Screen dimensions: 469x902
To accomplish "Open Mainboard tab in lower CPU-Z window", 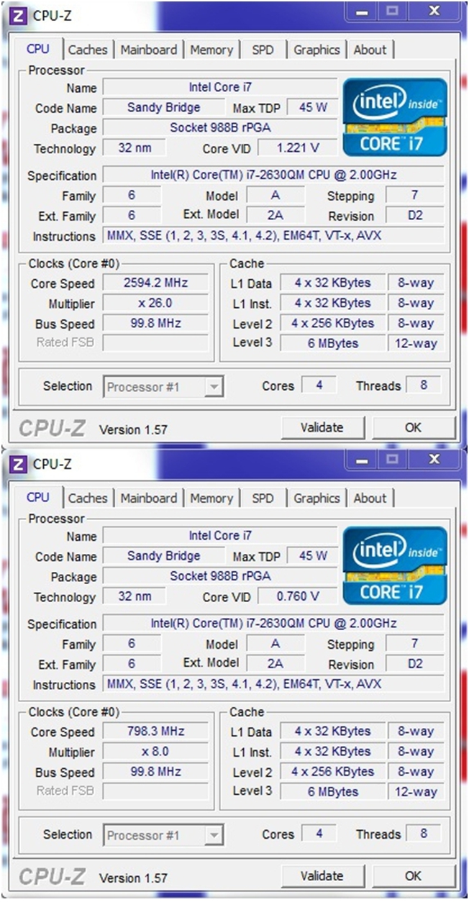I will [148, 498].
